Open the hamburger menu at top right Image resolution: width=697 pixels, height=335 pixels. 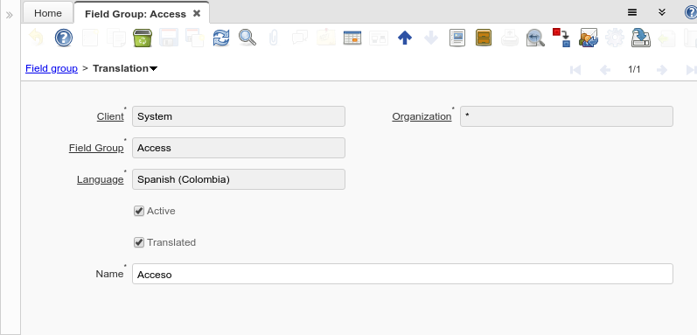[x=632, y=12]
